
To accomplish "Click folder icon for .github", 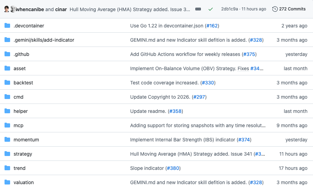I will click(x=7, y=54).
